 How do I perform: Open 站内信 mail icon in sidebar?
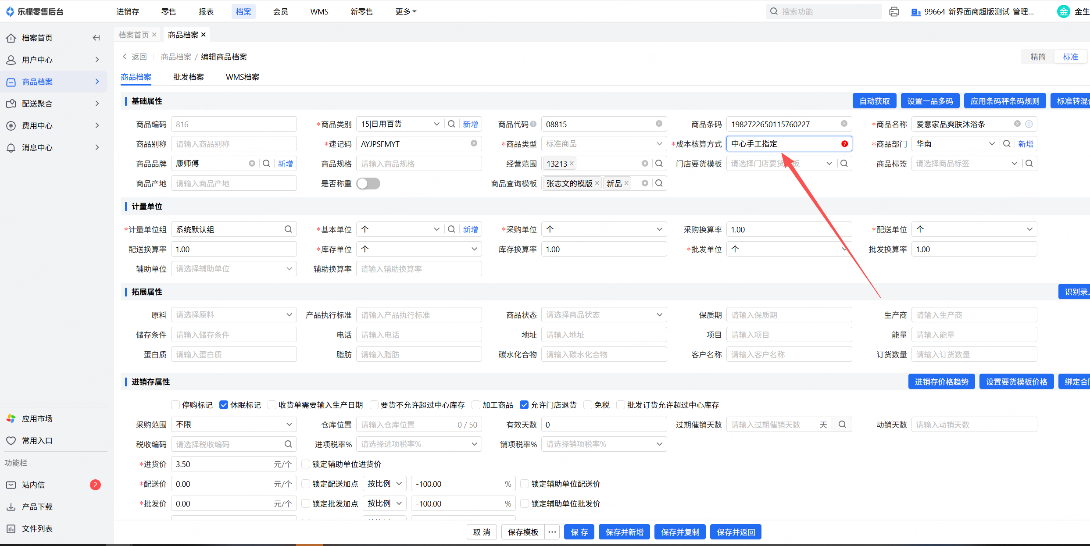[x=11, y=485]
